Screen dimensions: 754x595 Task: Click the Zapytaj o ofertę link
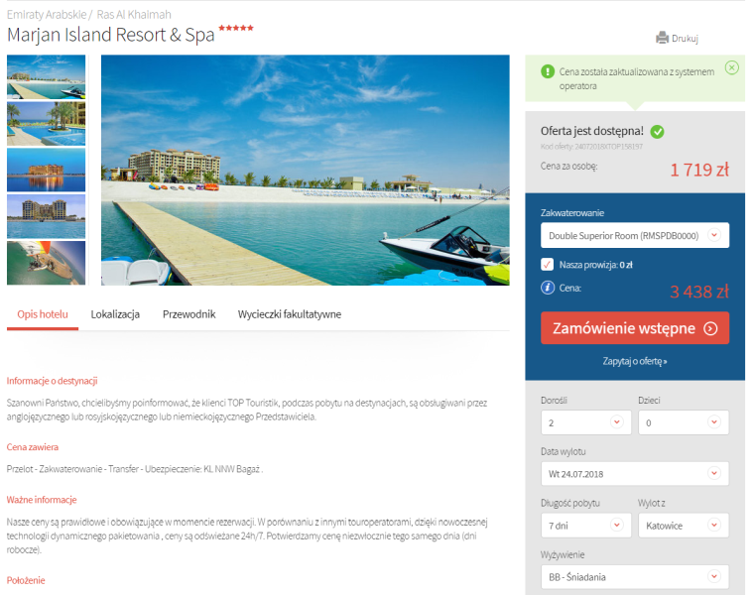(x=634, y=361)
